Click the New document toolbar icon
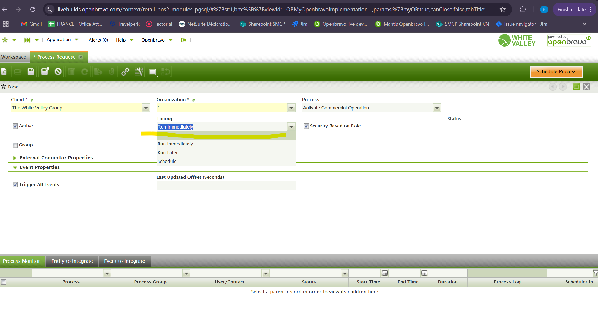The image size is (598, 312). (x=4, y=72)
